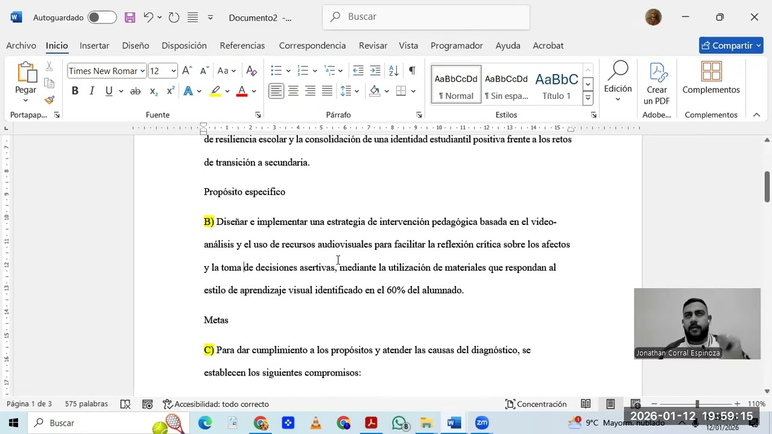The image size is (772, 434).
Task: Open Zoom app from the taskbar
Action: pos(482,423)
